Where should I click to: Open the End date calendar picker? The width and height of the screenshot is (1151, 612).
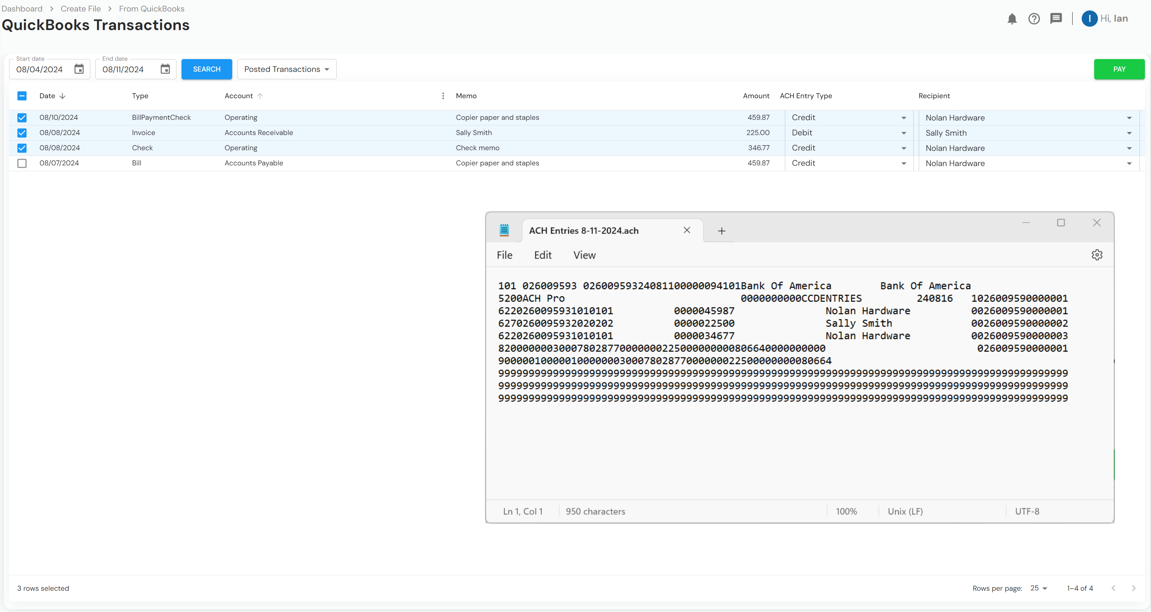pyautogui.click(x=165, y=69)
